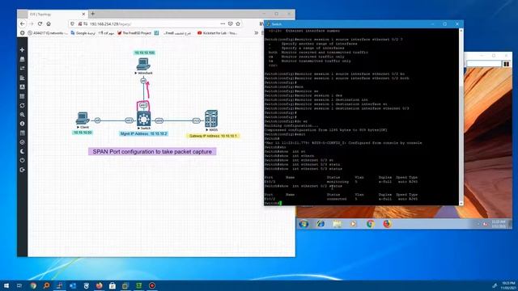The image size is (518, 291).
Task: Show more bookmarks chevron
Action: click(256, 33)
